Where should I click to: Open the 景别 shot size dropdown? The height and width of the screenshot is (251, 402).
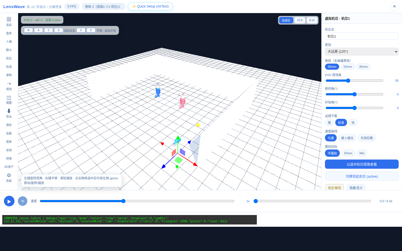(362, 52)
